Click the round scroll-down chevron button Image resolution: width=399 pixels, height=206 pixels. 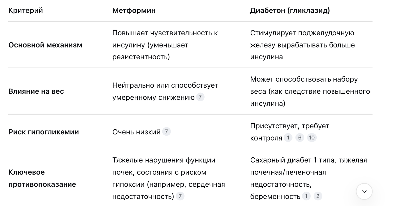pyautogui.click(x=364, y=191)
